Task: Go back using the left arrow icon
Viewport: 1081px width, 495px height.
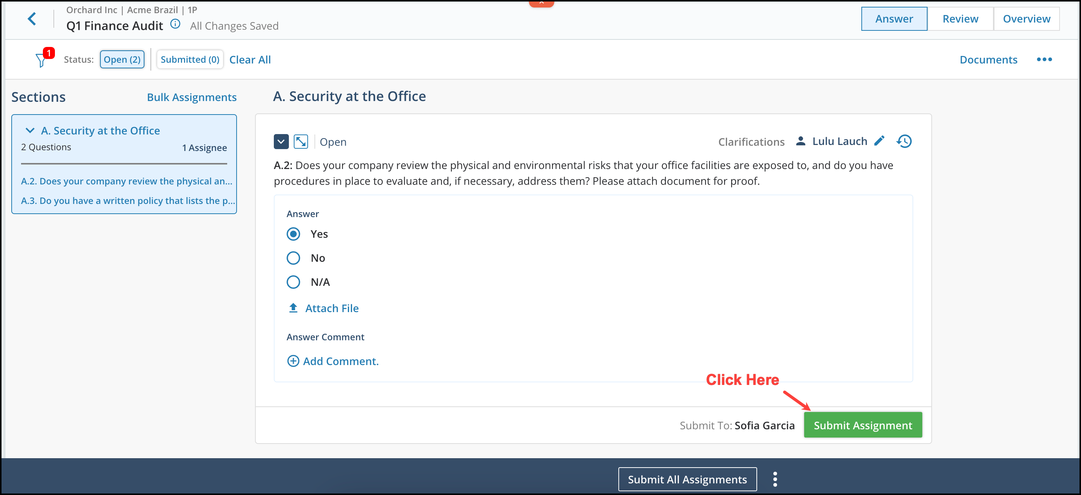Action: [x=32, y=19]
